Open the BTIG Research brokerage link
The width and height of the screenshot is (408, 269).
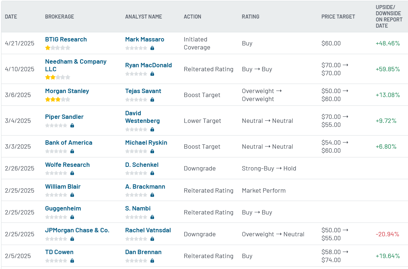tap(66, 39)
